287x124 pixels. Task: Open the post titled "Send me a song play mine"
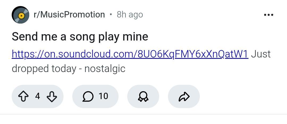[x=80, y=36]
